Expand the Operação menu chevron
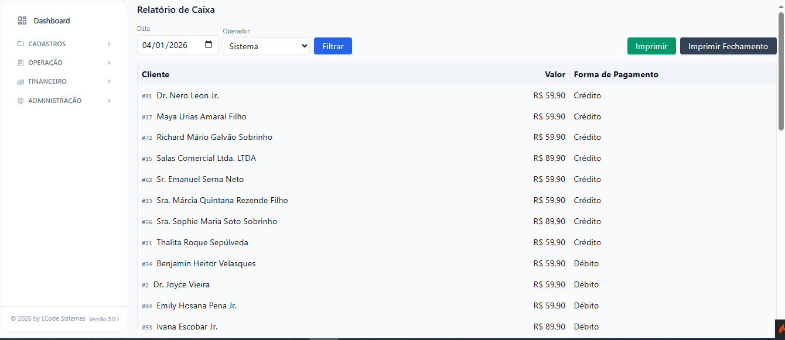 [x=109, y=63]
